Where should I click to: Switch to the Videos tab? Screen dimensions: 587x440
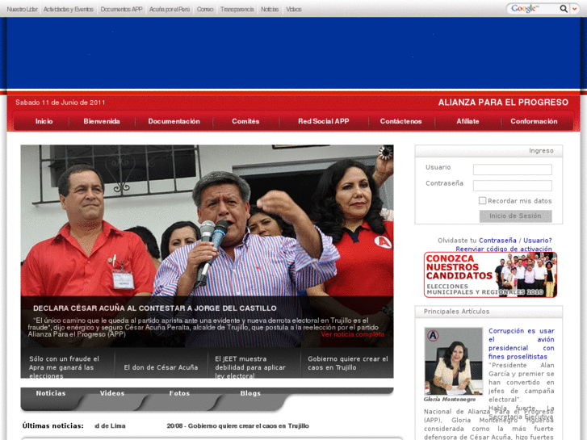tap(112, 393)
